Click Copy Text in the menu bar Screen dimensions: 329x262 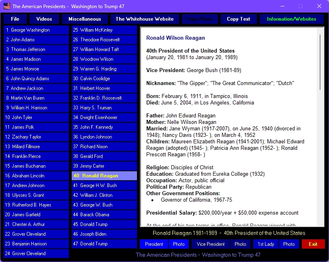point(239,19)
